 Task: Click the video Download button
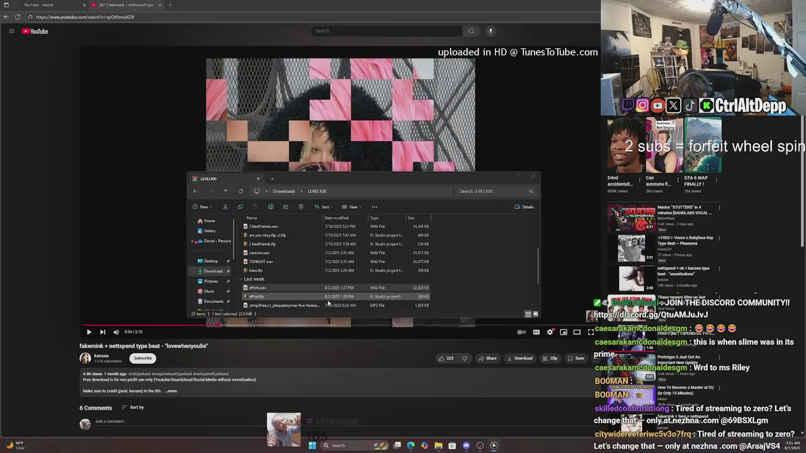(520, 359)
